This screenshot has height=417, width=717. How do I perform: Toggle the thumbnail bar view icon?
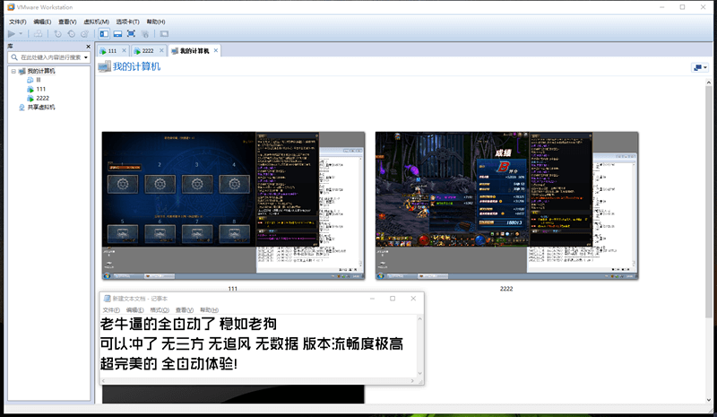click(x=117, y=33)
